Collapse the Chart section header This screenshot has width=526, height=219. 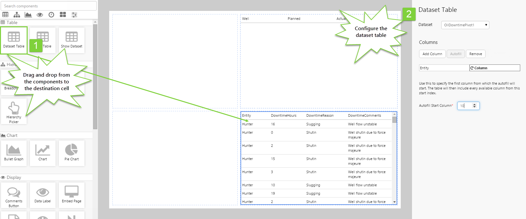(12, 135)
